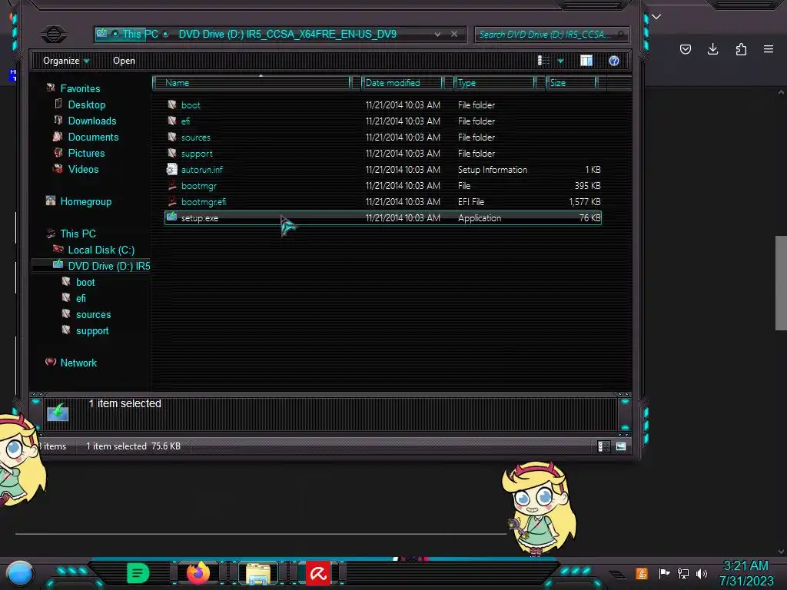Switch to details view via status bar icon
787x590 pixels.
click(604, 446)
